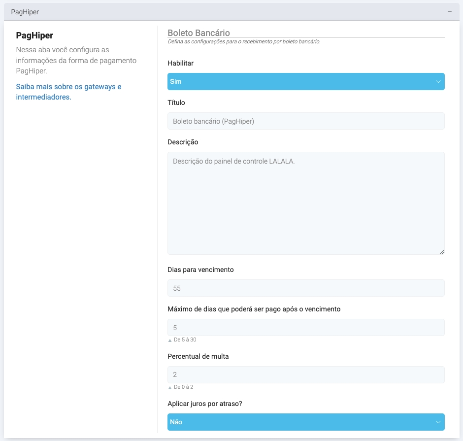Click inside the Descrição text area
This screenshot has height=441, width=463.
tap(306, 203)
